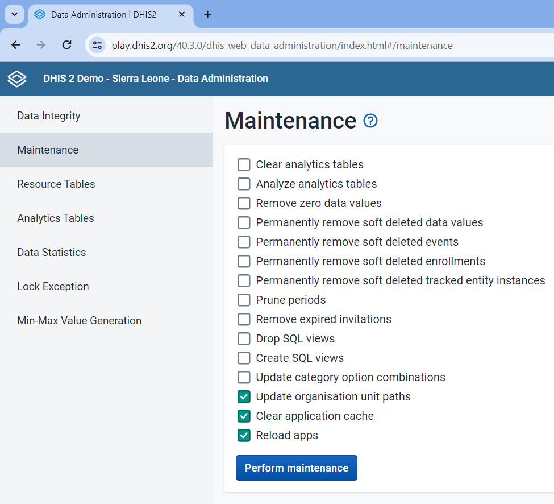Select Maintenance in the sidebar
The image size is (554, 504).
tap(106, 150)
